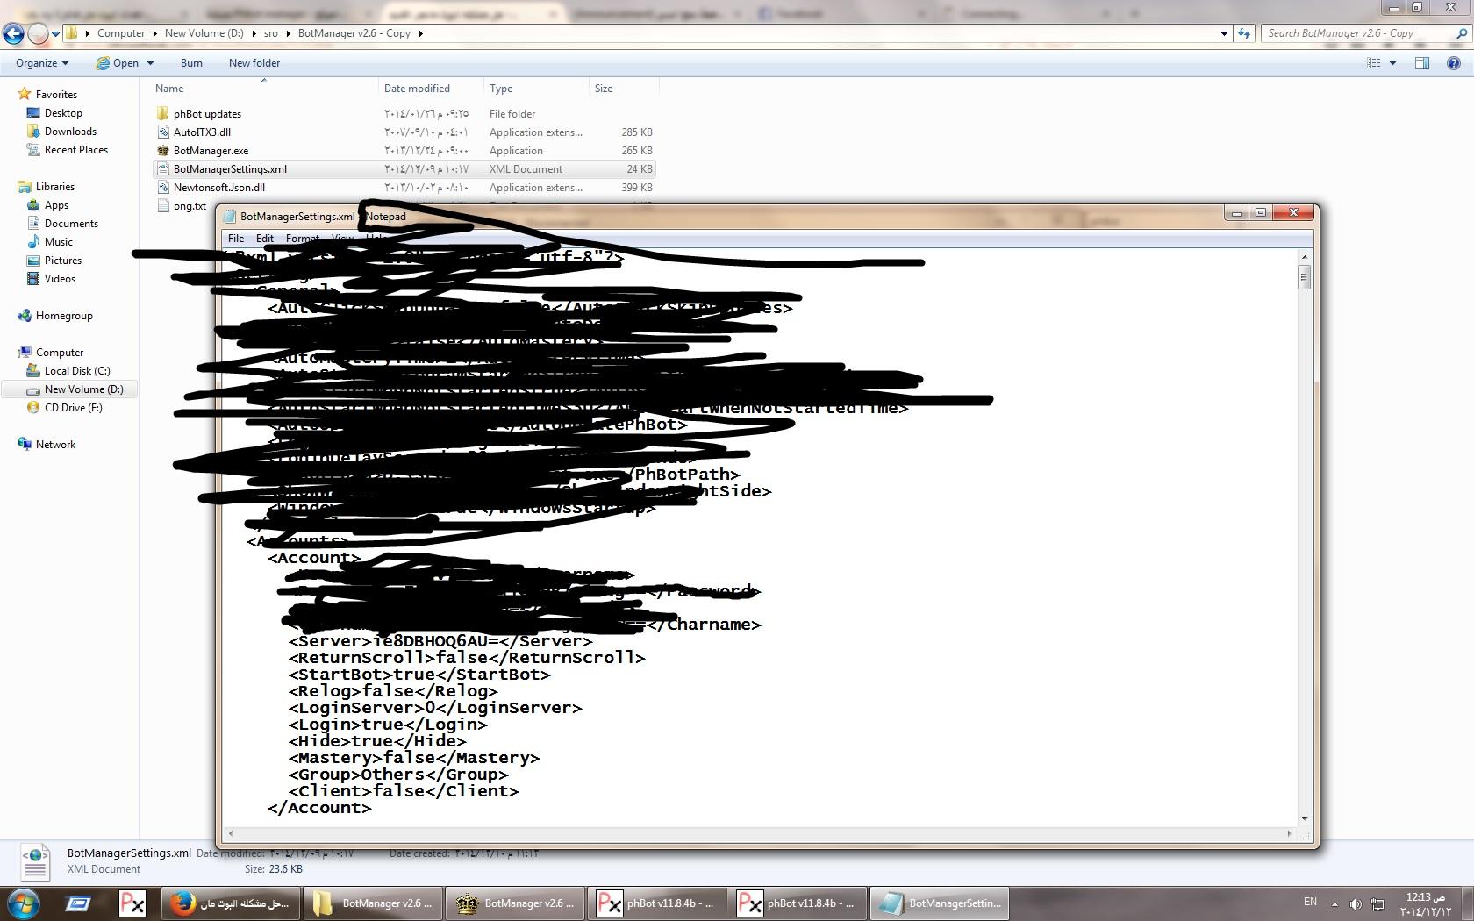Click New folder in Explorer toolbar
The height and width of the screenshot is (921, 1474).
point(254,63)
